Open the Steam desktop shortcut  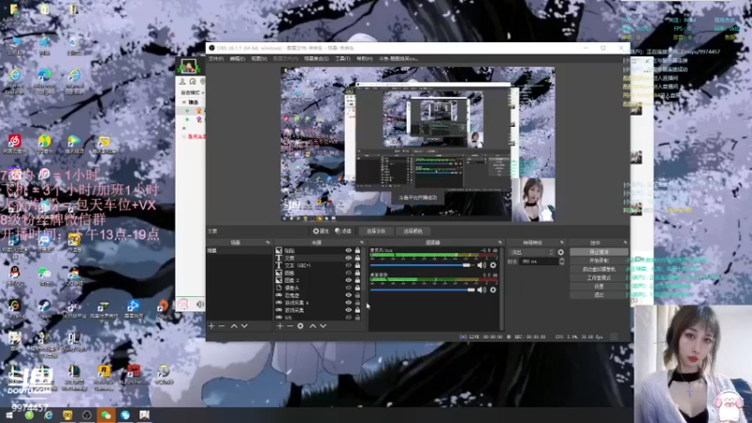[x=44, y=307]
